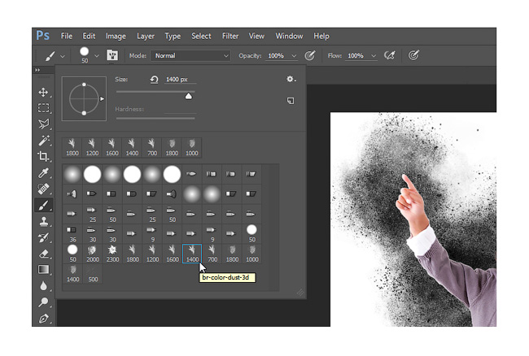Select the Brush tool in toolbox

tap(43, 205)
